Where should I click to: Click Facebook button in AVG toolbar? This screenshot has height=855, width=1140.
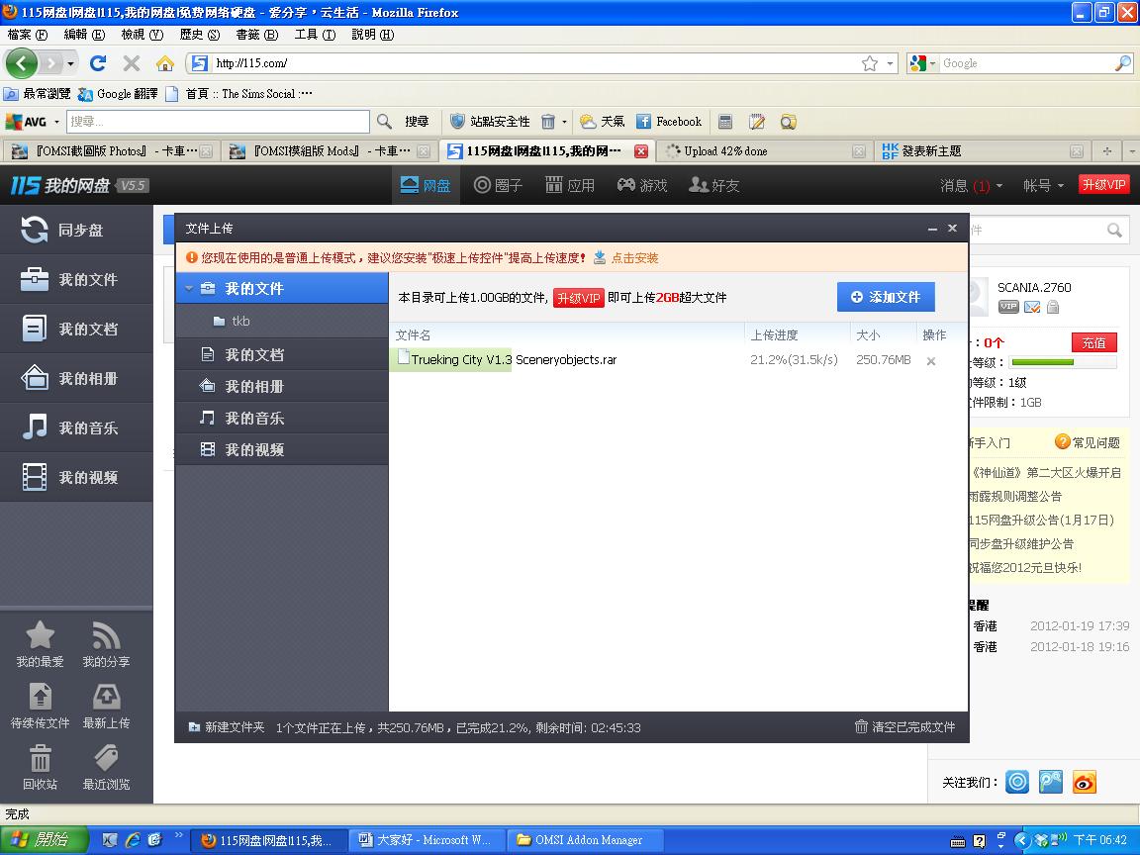[x=669, y=122]
